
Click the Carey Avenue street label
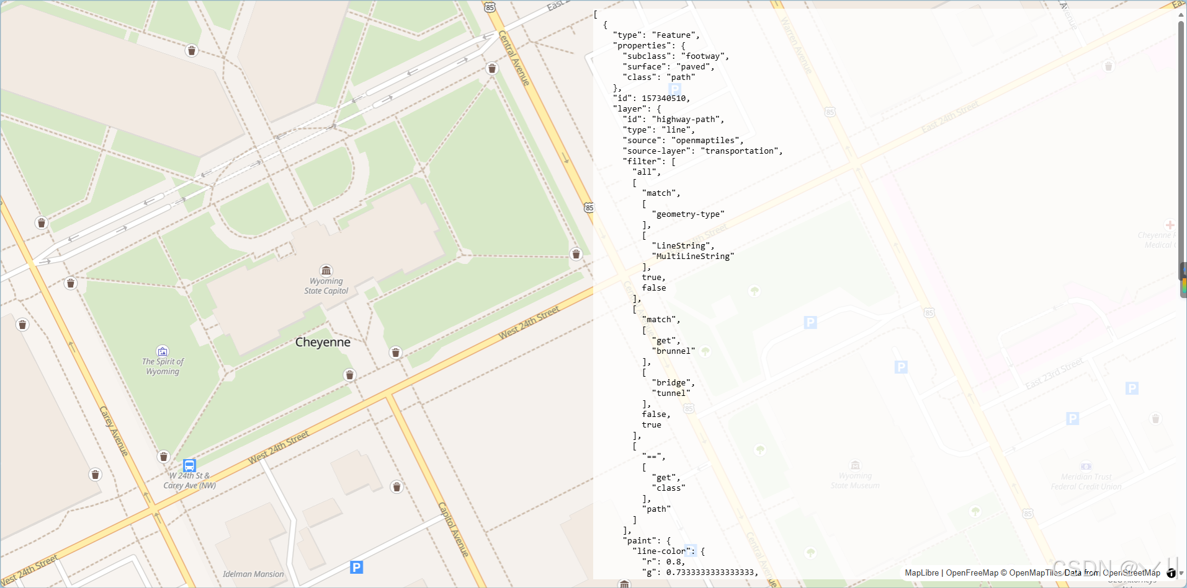tap(114, 431)
